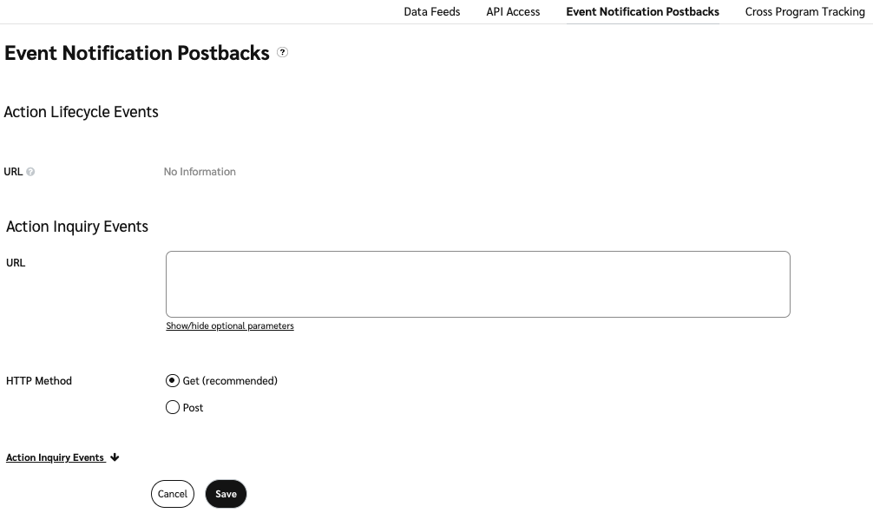Toggle Show/hide optional parameters link
Image resolution: width=873 pixels, height=513 pixels.
230,326
